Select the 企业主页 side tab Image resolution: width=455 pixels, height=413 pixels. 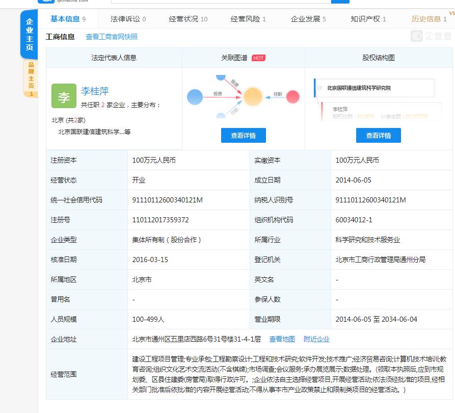30,34
